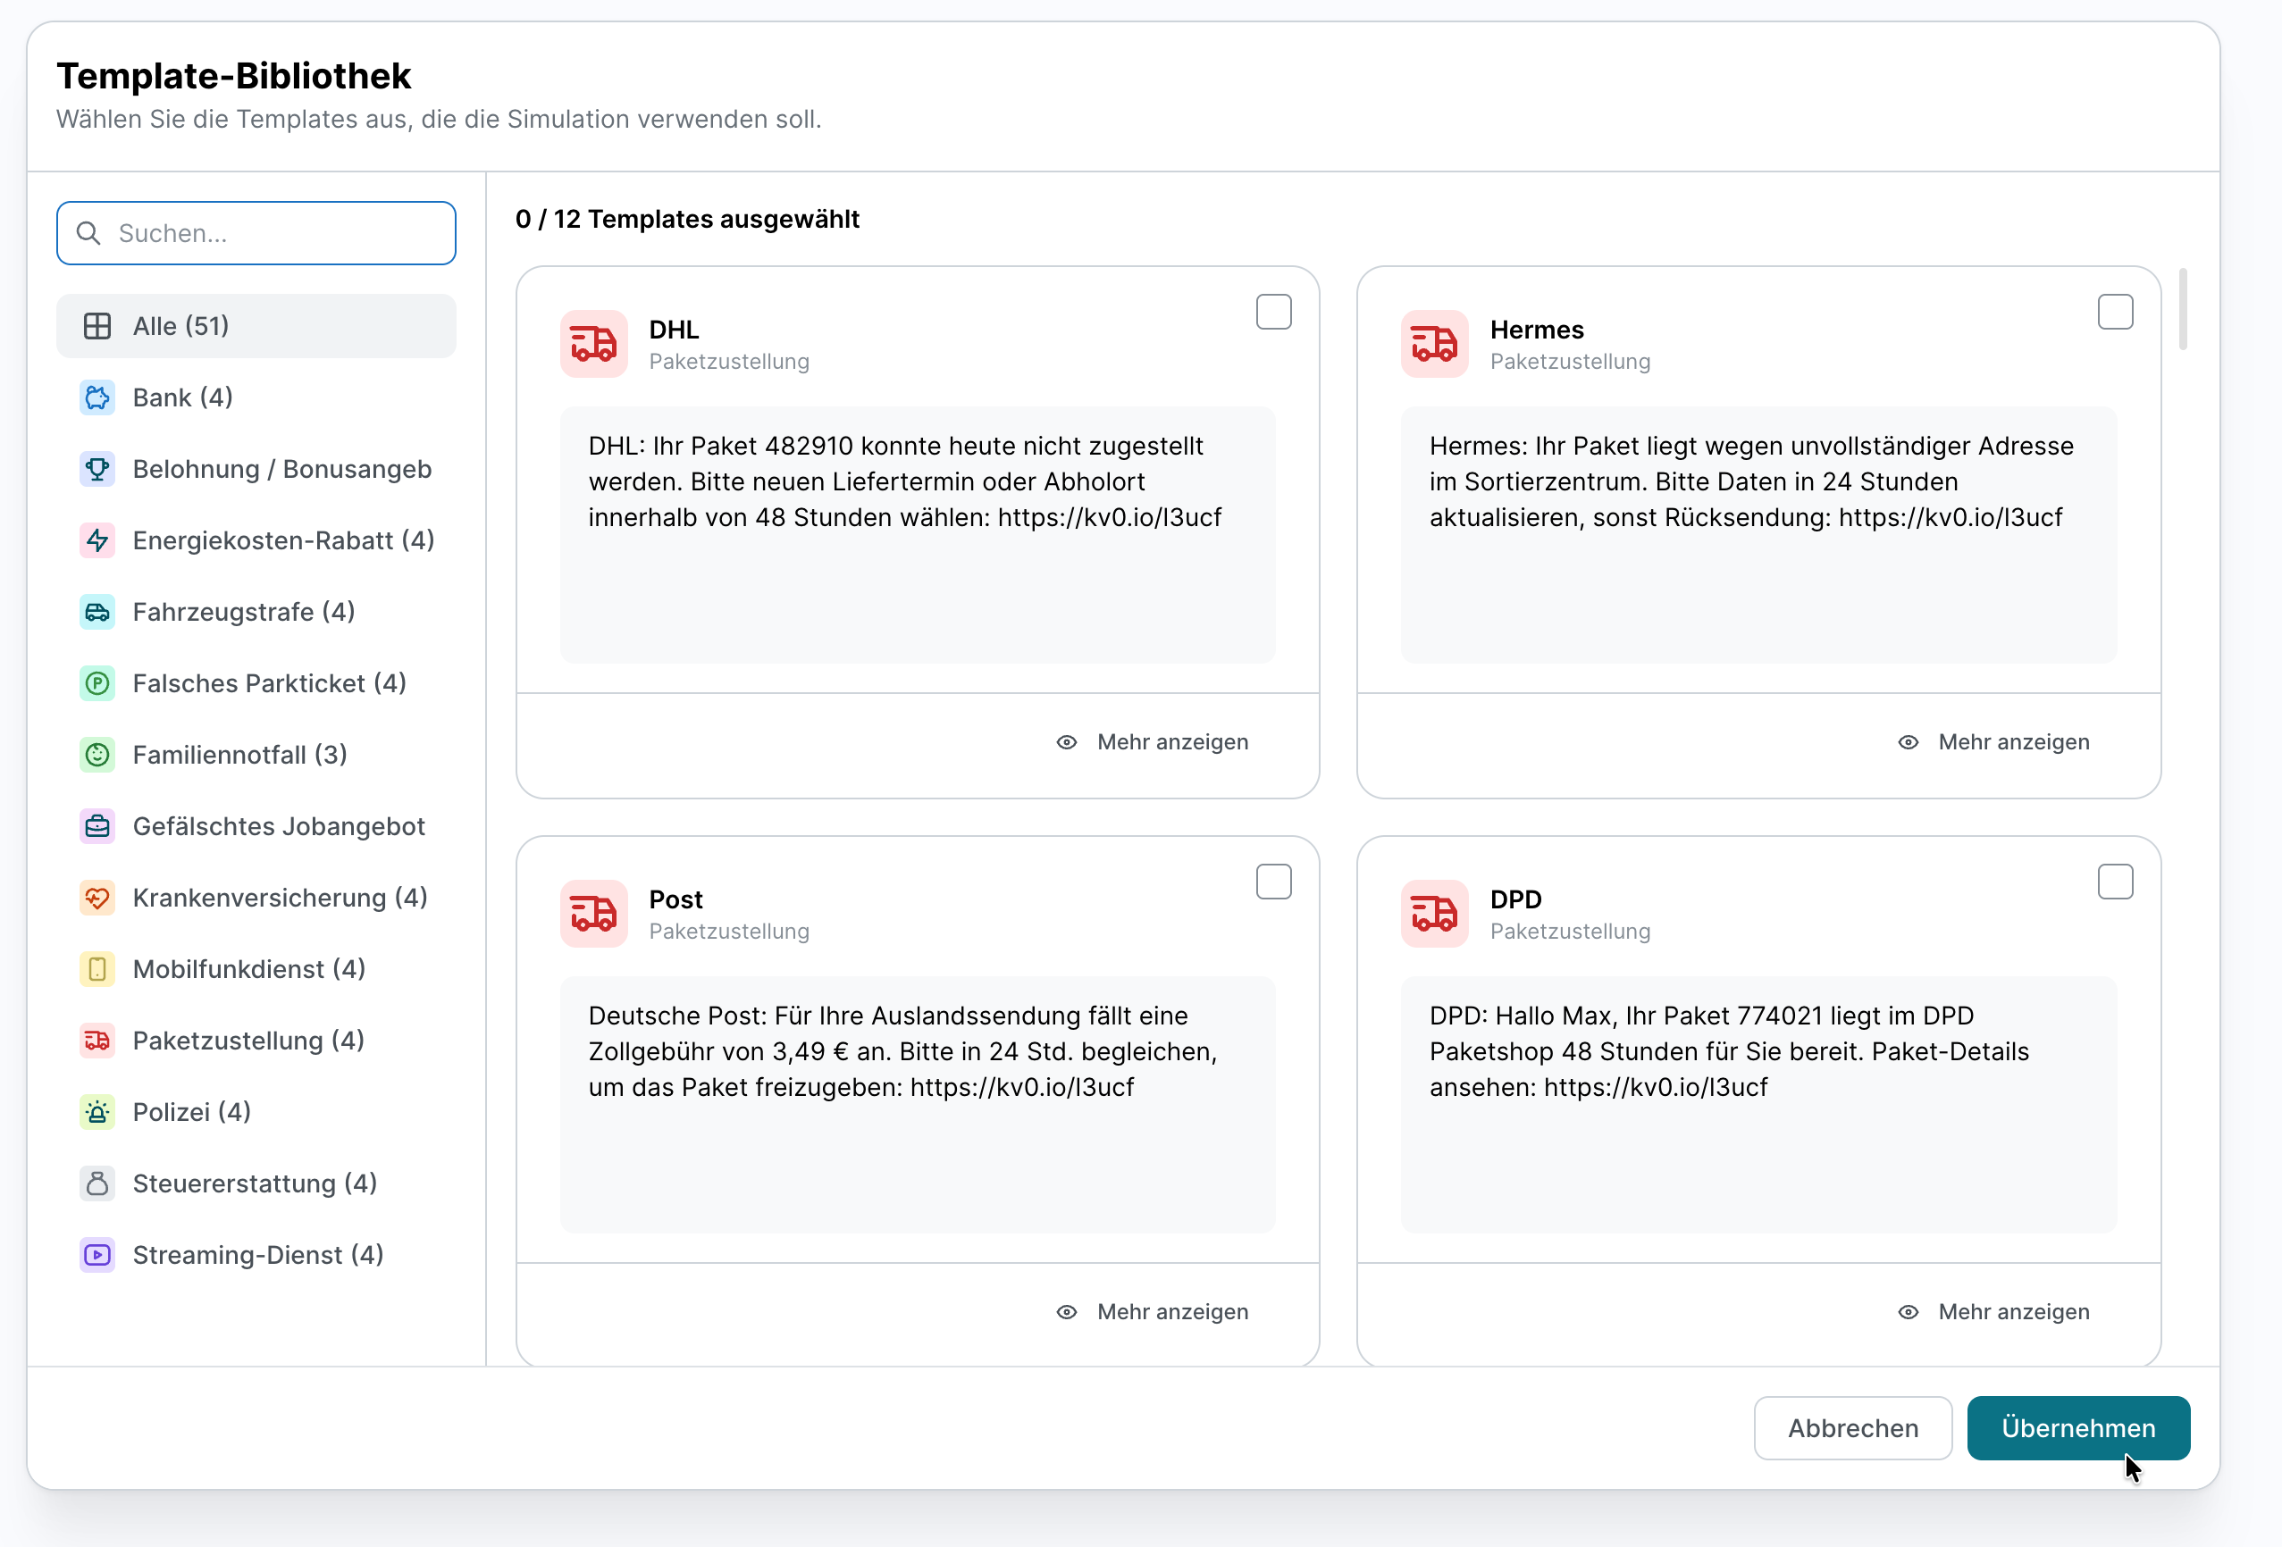Choose the Fahrzeugstrafe car icon
2282x1547 pixels.
97,613
